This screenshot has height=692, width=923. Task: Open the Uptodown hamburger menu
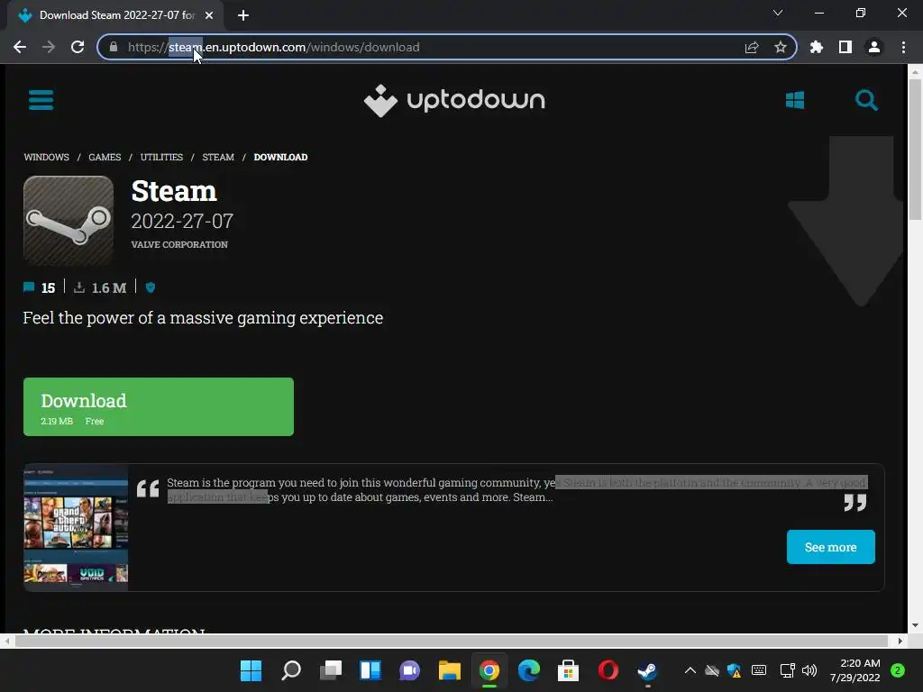click(x=41, y=99)
